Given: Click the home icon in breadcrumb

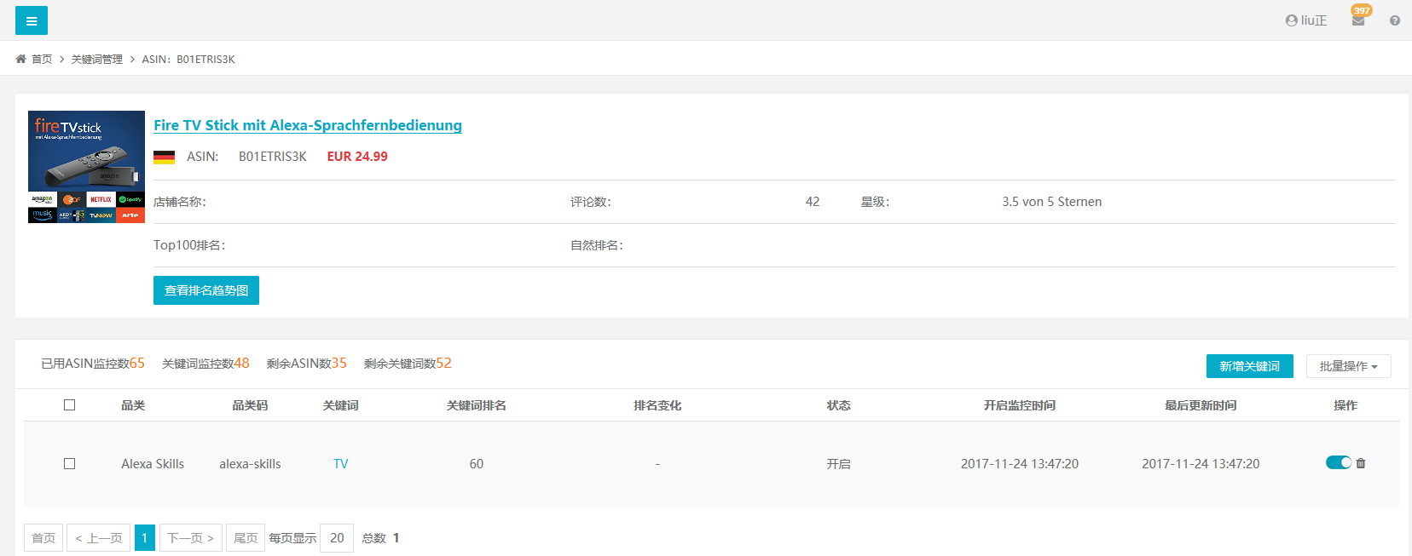Looking at the screenshot, I should click(x=20, y=59).
